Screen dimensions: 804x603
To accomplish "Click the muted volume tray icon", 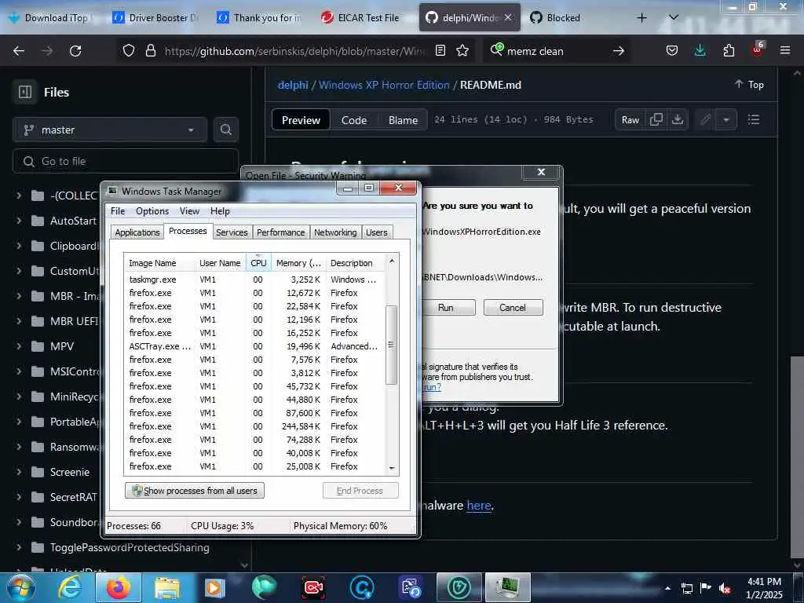I will pyautogui.click(x=724, y=588).
